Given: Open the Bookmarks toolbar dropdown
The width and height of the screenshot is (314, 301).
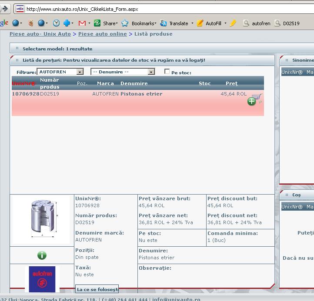Looking at the screenshot, I should (x=144, y=23).
